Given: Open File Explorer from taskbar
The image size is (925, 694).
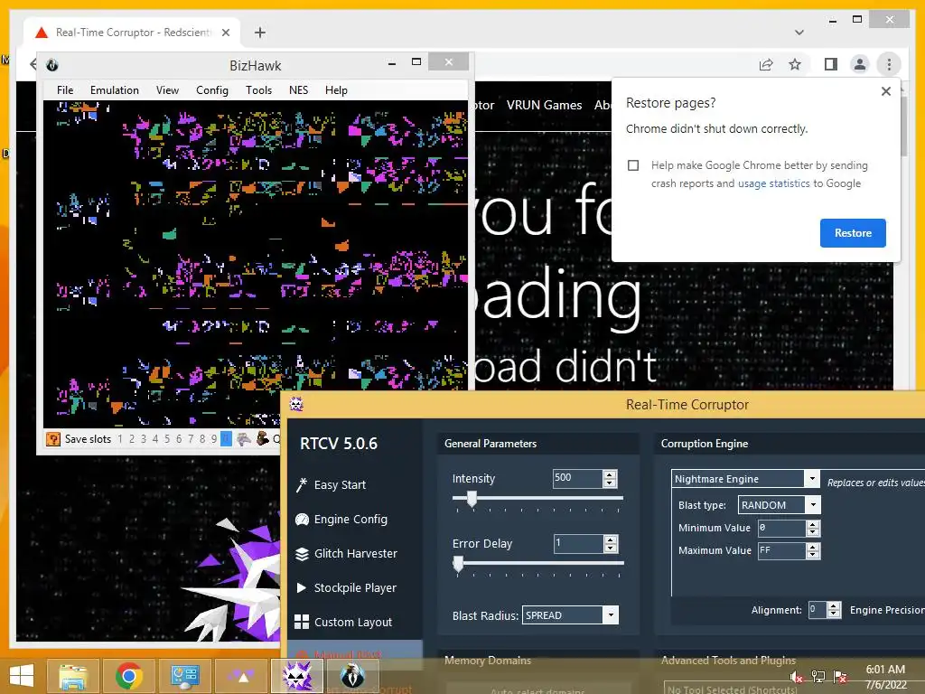Looking at the screenshot, I should pos(73,676).
